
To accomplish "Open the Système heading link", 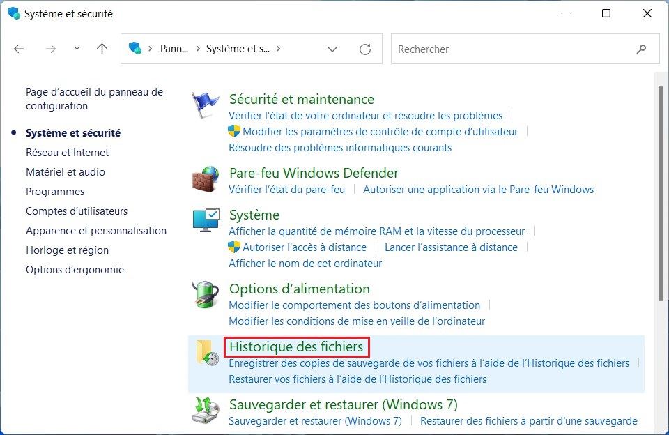I will [x=254, y=215].
